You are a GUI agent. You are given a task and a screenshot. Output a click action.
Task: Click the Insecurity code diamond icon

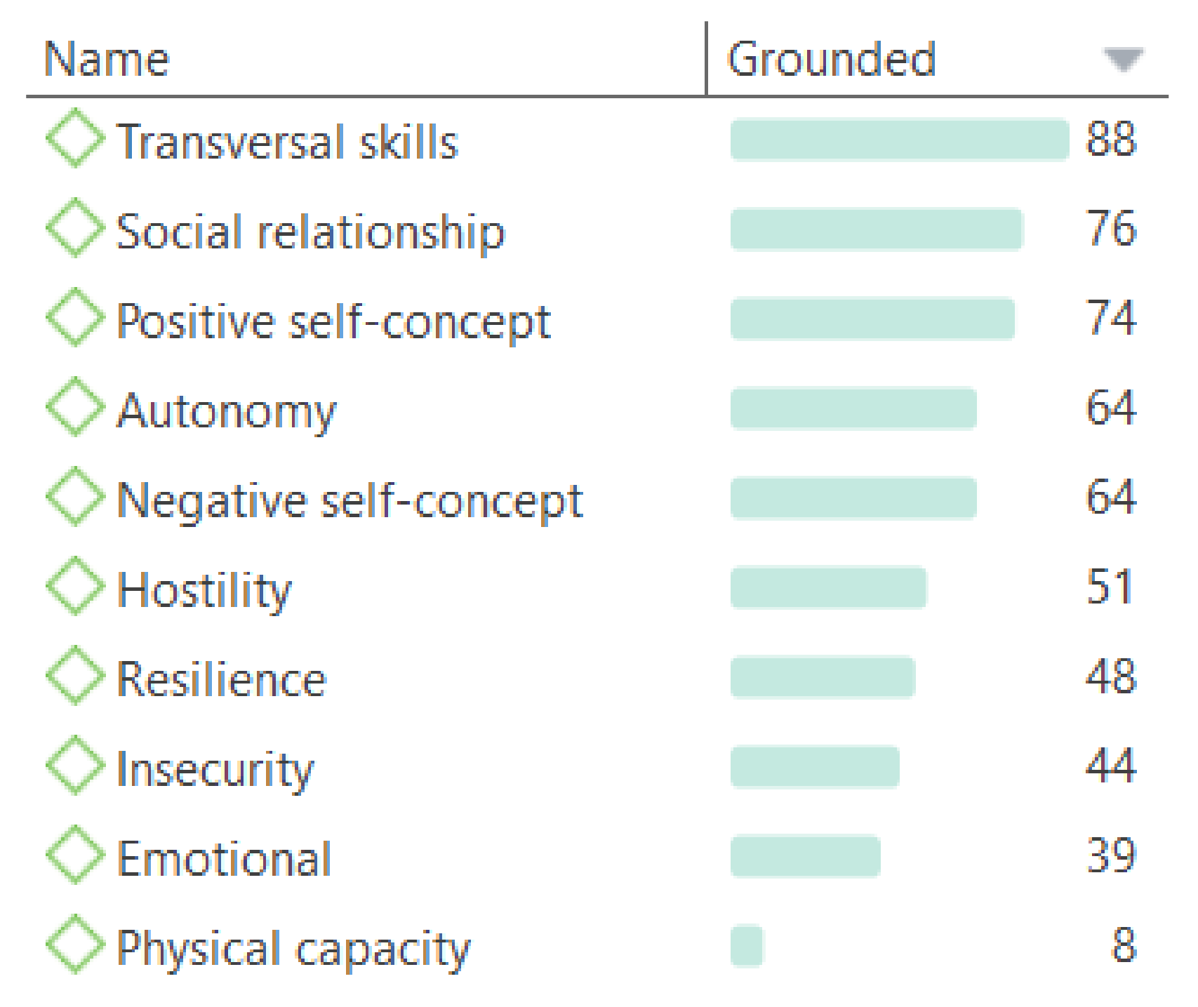[75, 766]
